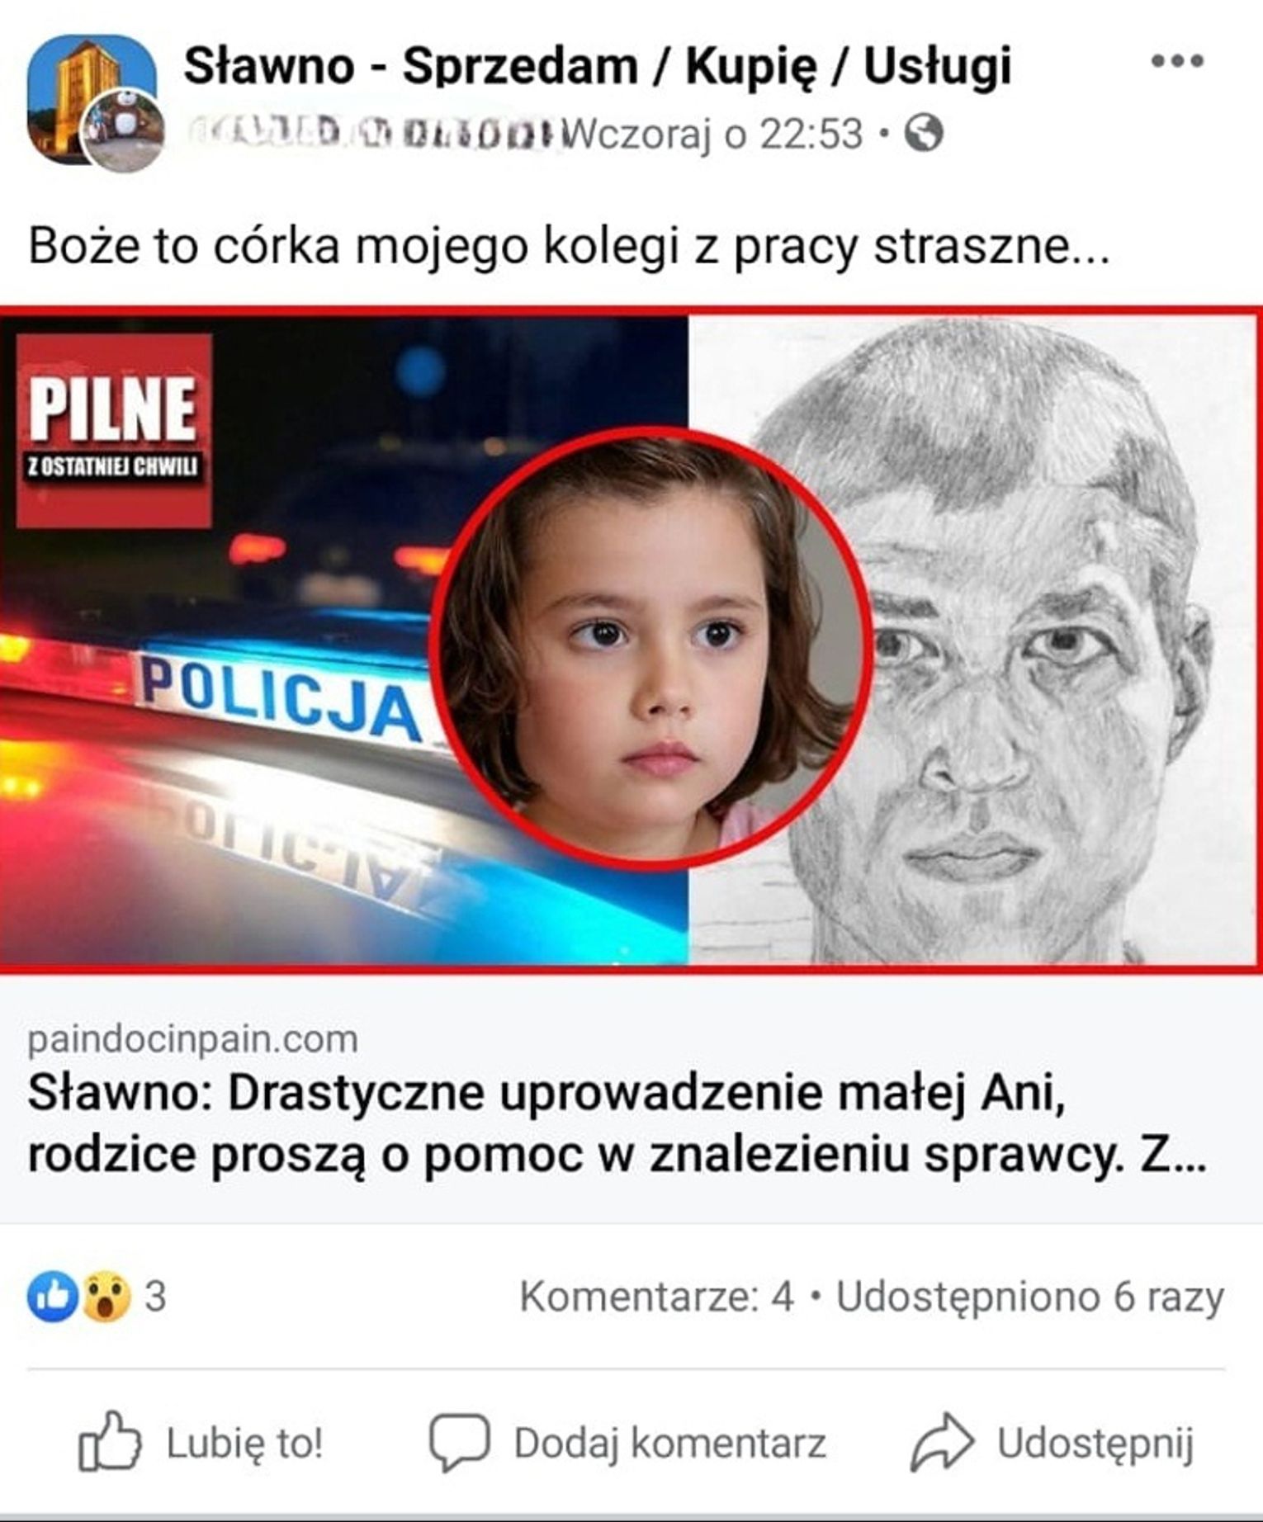Open the Sławno: Drastyczne uprowadzenie article headline

pos(617,1123)
